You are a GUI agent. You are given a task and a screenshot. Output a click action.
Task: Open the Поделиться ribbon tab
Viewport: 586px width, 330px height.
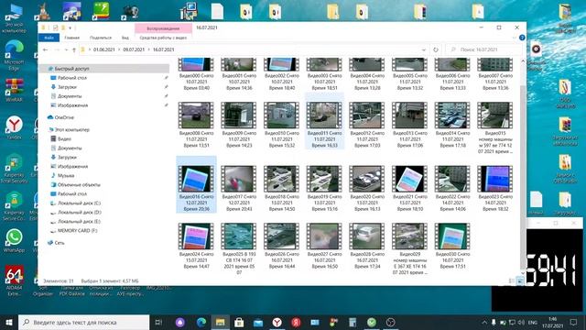[x=101, y=38]
